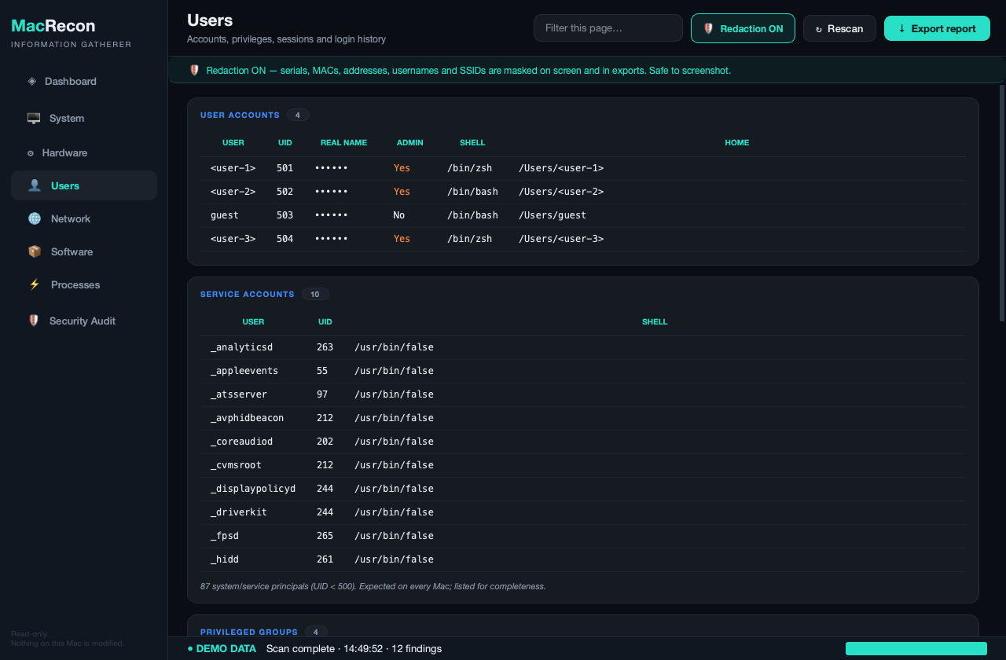Click the USER column header in User Accounts
Viewport: 1006px width, 660px height.
click(x=233, y=143)
